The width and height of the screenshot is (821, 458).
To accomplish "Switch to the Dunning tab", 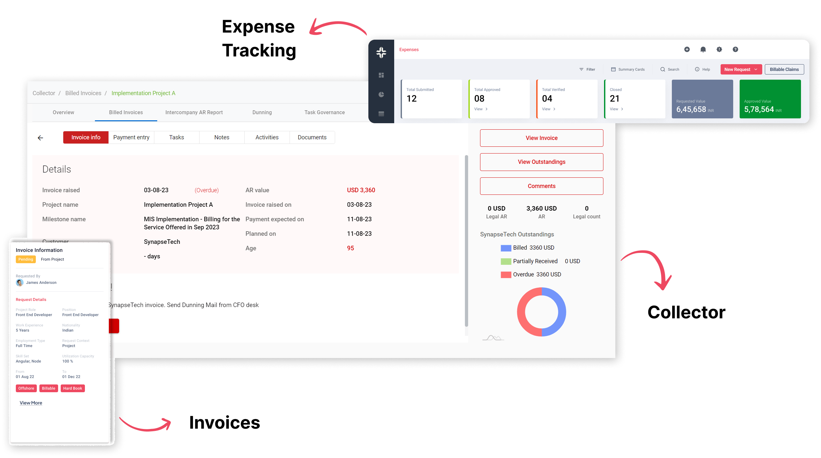I will click(x=262, y=112).
